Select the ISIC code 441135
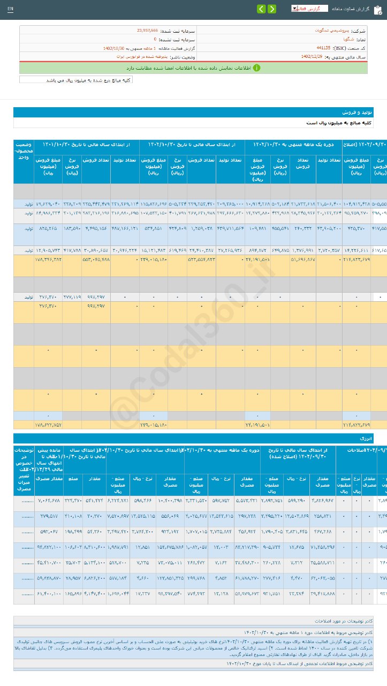This screenshot has width=387, height=686. pyautogui.click(x=323, y=48)
